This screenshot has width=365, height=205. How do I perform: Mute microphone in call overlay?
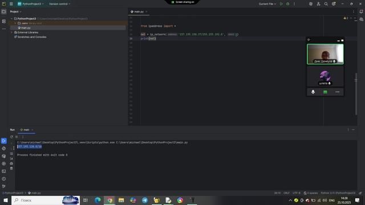coord(313,92)
